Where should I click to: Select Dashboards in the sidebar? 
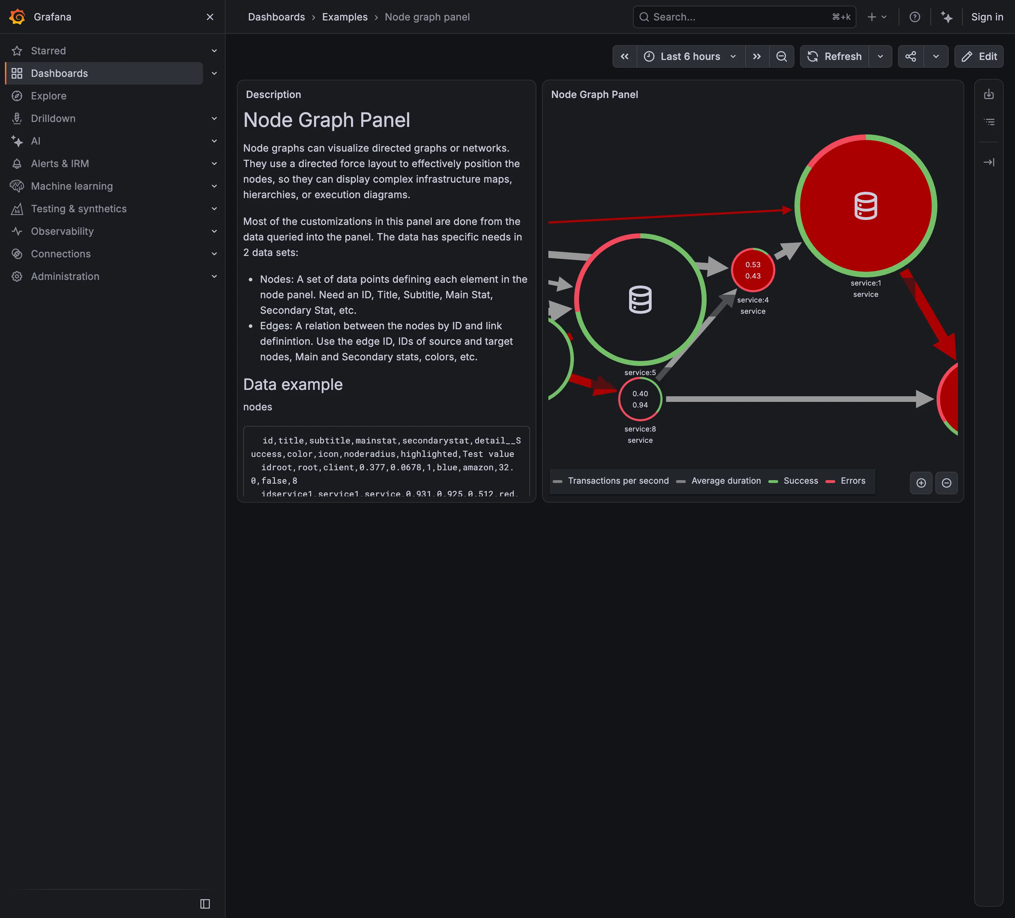(x=104, y=74)
